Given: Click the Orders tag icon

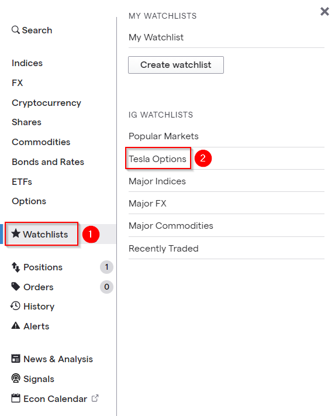Looking at the screenshot, I should [x=16, y=287].
